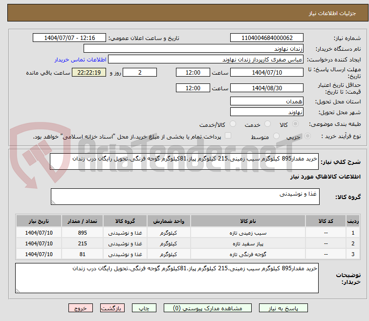Select the خدمت radio option
Image resolution: width=369 pixels, height=321 pixels.
[x=267, y=124]
